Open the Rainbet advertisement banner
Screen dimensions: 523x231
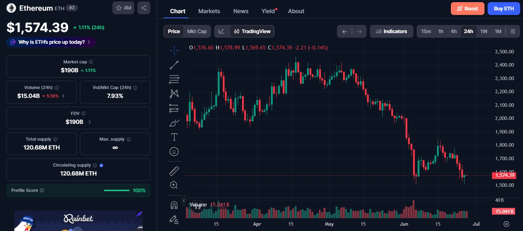pyautogui.click(x=79, y=221)
